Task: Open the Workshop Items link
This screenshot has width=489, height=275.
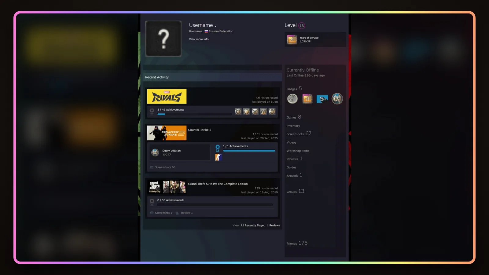Action: [x=298, y=151]
